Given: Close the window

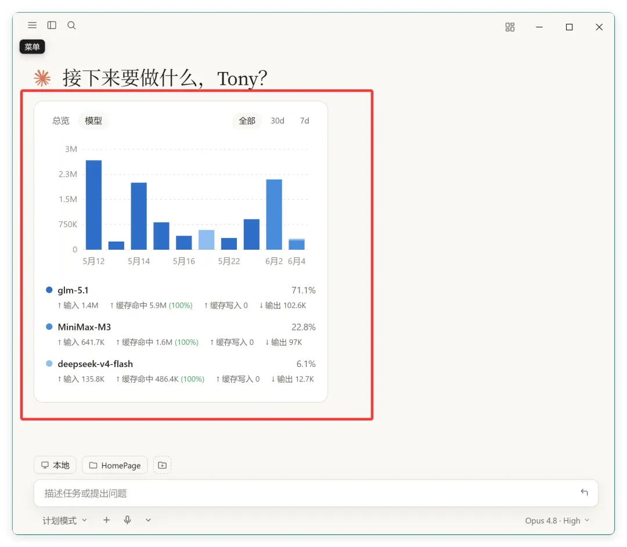Looking at the screenshot, I should pyautogui.click(x=599, y=27).
